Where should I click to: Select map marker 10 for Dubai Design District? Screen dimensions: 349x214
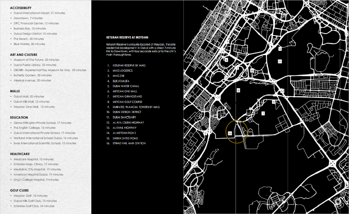point(252,71)
